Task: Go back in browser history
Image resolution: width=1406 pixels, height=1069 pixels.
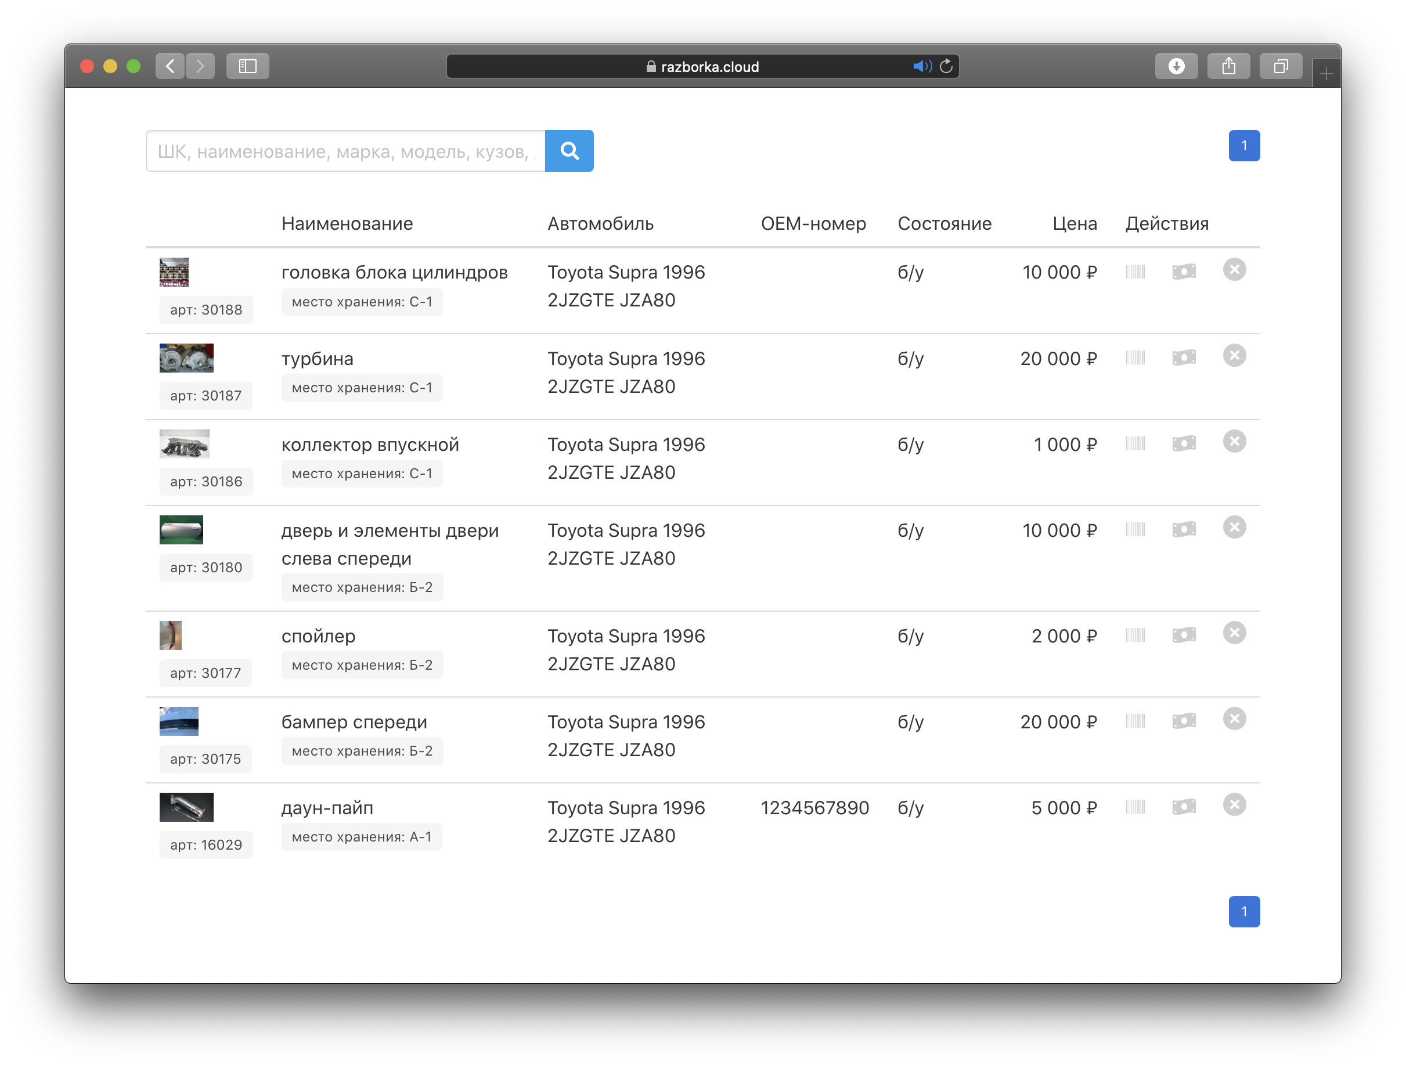Action: (170, 66)
